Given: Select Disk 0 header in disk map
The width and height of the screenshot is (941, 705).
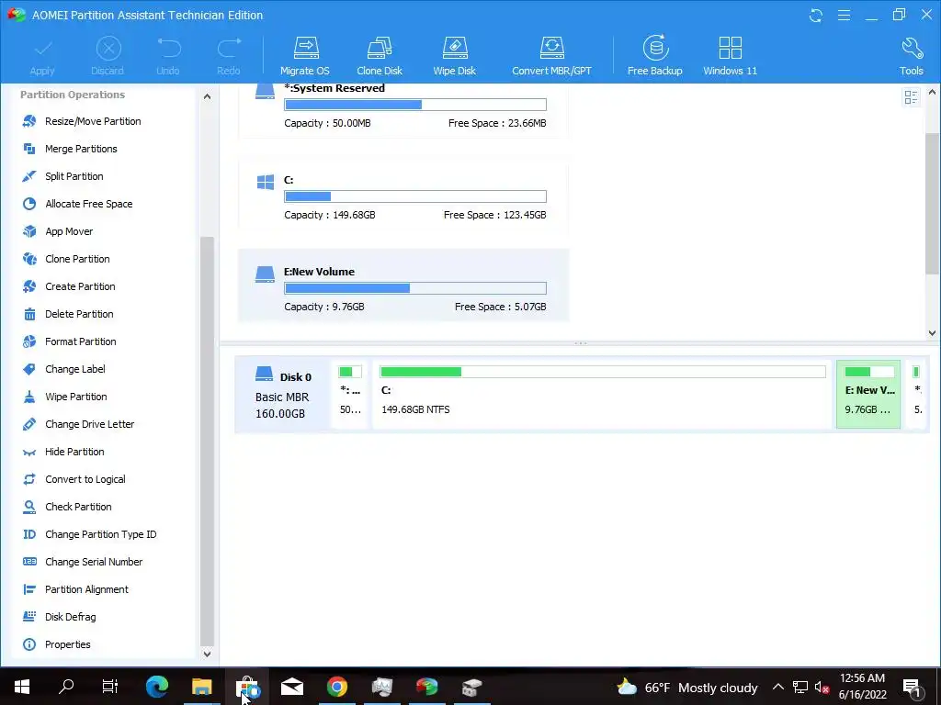Looking at the screenshot, I should 283,395.
